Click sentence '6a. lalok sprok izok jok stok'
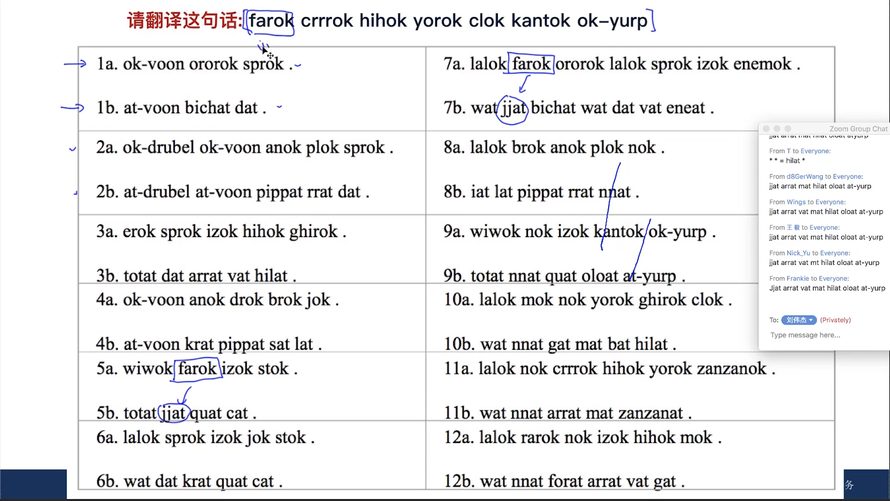The width and height of the screenshot is (890, 501). [x=205, y=437]
